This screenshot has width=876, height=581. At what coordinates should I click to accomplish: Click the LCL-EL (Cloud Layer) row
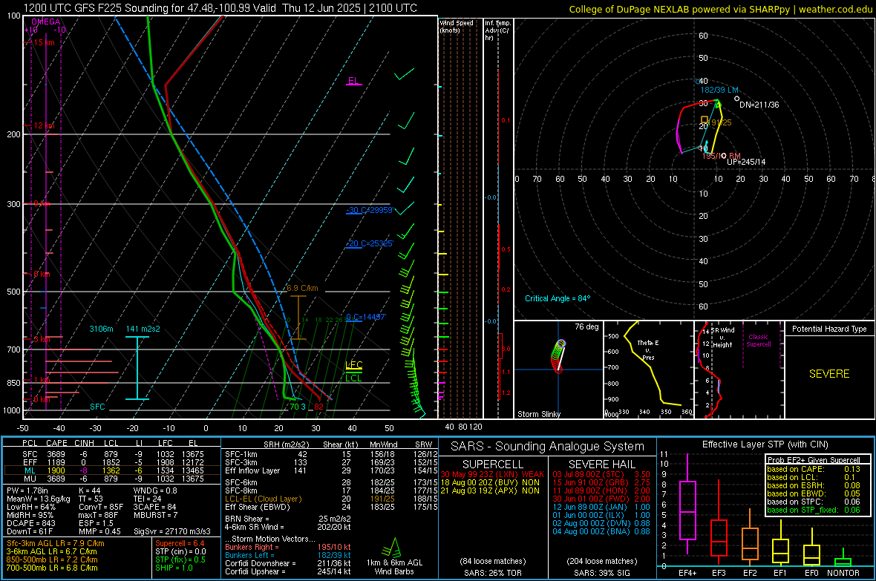pyautogui.click(x=330, y=499)
